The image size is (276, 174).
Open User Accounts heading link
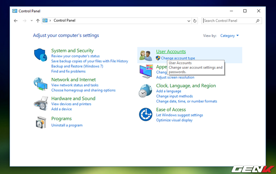coord(171,52)
